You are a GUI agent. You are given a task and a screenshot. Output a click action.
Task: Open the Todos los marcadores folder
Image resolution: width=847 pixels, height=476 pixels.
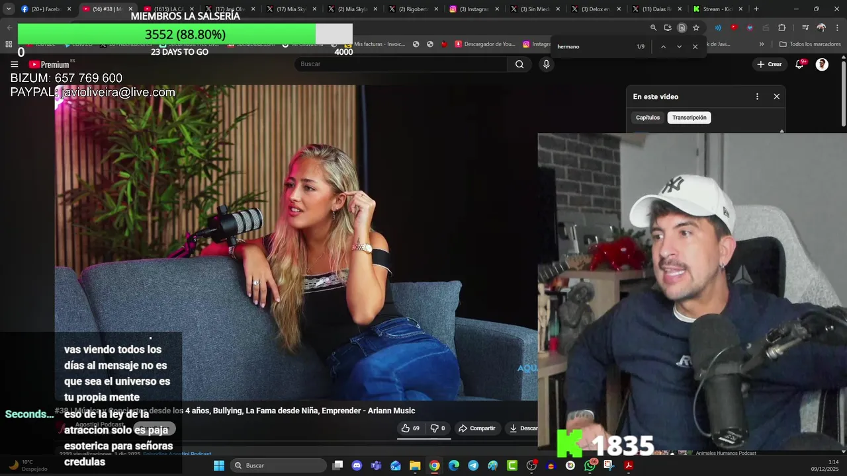(810, 44)
